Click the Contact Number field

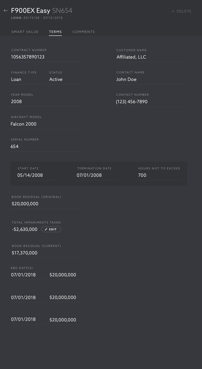152,102
